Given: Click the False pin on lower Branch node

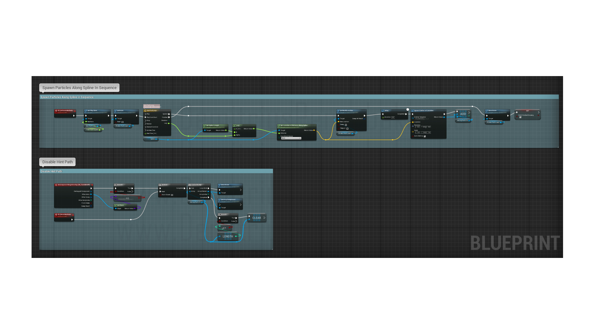Looking at the screenshot, I should point(236,221).
